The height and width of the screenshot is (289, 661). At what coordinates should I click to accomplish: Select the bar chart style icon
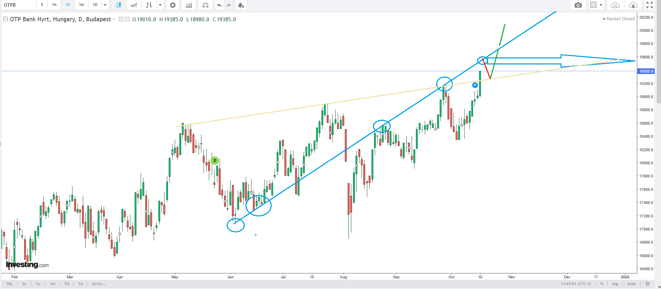(149, 5)
